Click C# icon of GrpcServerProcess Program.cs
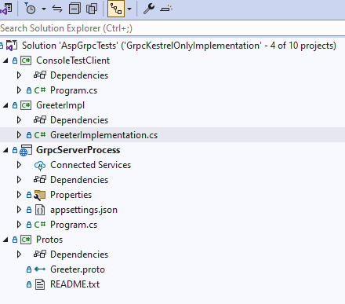The image size is (345, 304). click(x=40, y=225)
